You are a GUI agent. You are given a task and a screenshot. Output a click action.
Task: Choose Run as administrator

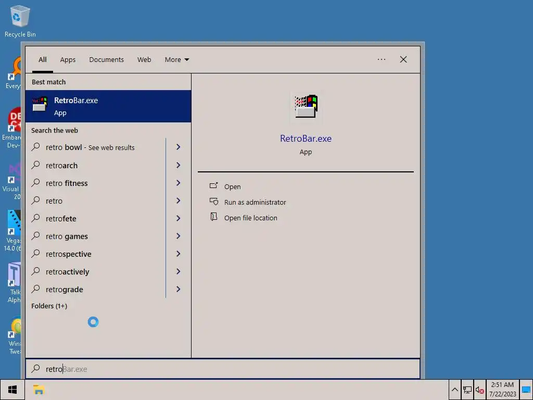[255, 203]
